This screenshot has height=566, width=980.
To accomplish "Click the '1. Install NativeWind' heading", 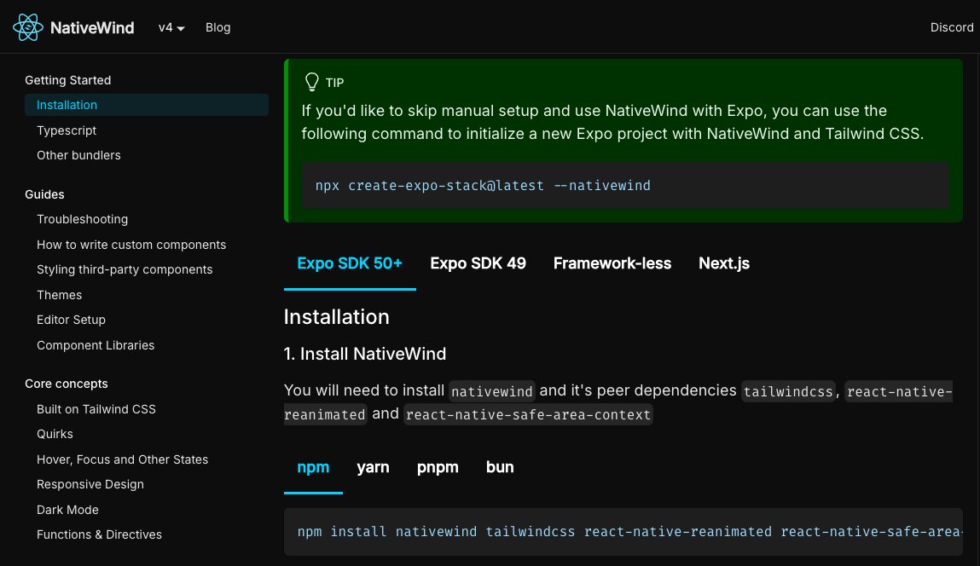I will pyautogui.click(x=365, y=355).
